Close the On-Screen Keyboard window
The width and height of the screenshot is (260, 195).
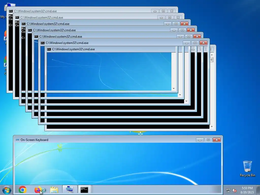[217, 140]
